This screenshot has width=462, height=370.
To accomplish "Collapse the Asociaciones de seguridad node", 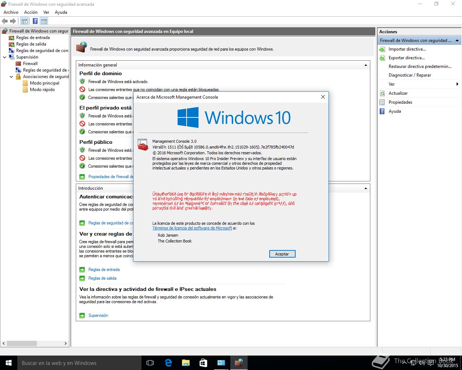I will pyautogui.click(x=12, y=77).
